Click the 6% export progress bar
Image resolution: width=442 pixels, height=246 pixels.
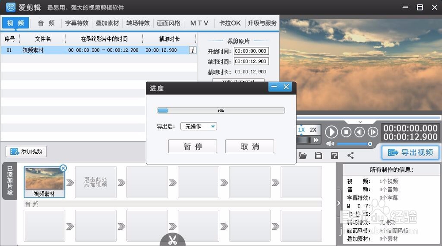click(x=221, y=110)
